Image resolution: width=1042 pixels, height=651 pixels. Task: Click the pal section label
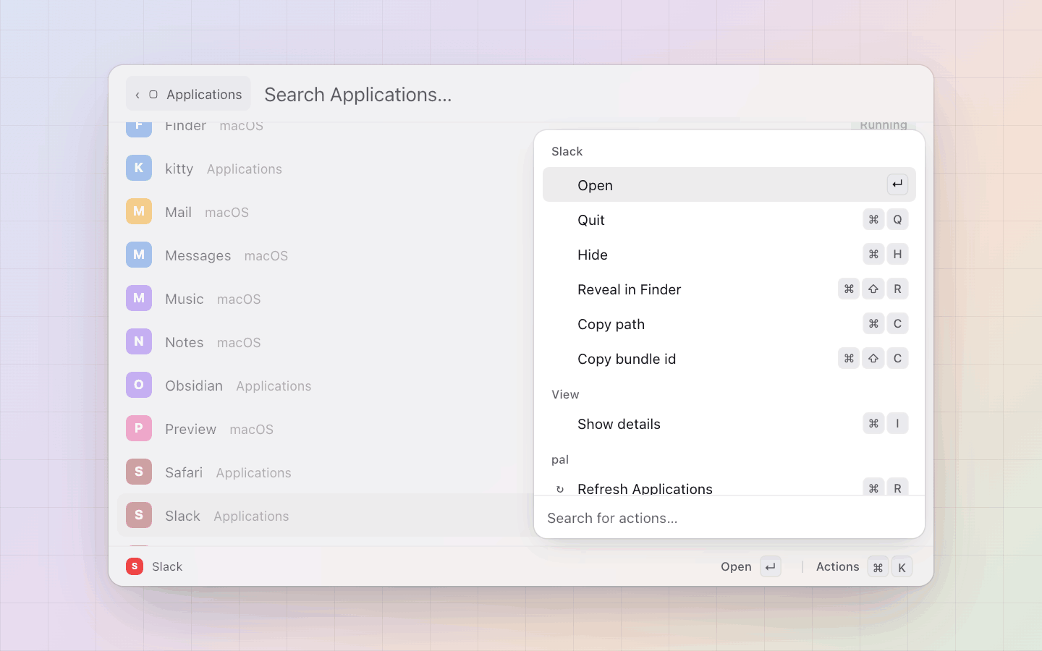pyautogui.click(x=560, y=459)
